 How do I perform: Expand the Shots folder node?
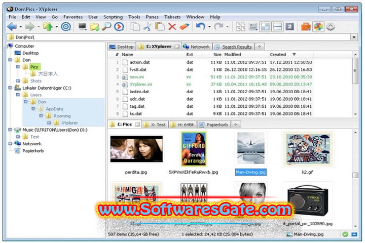coord(18,80)
